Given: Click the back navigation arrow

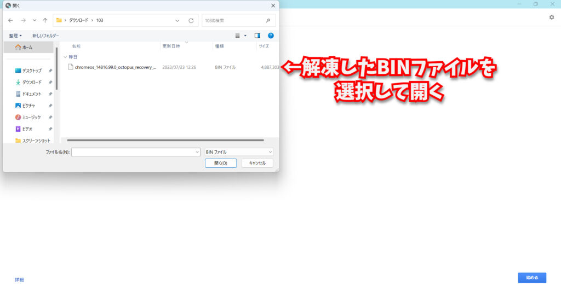Looking at the screenshot, I should pyautogui.click(x=10, y=20).
